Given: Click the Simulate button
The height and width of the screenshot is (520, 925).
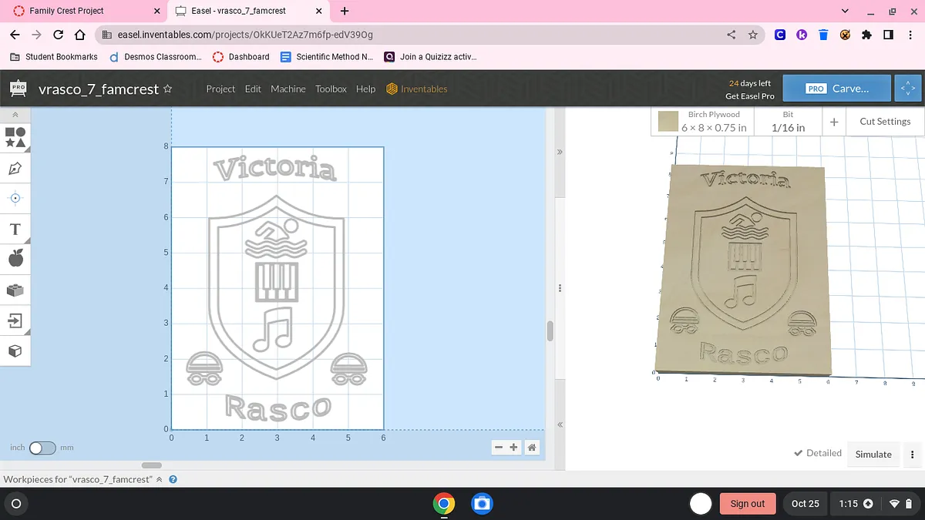Looking at the screenshot, I should click(873, 455).
